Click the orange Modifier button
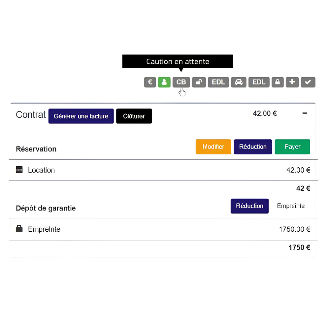The height and width of the screenshot is (330, 330). (x=213, y=147)
